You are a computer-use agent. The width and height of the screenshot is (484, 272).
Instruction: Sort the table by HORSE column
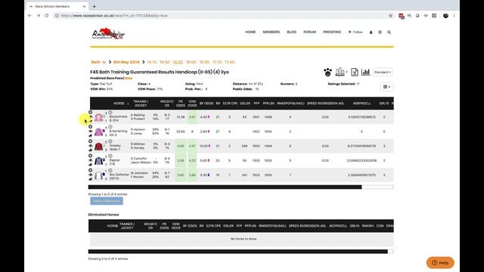click(x=119, y=104)
